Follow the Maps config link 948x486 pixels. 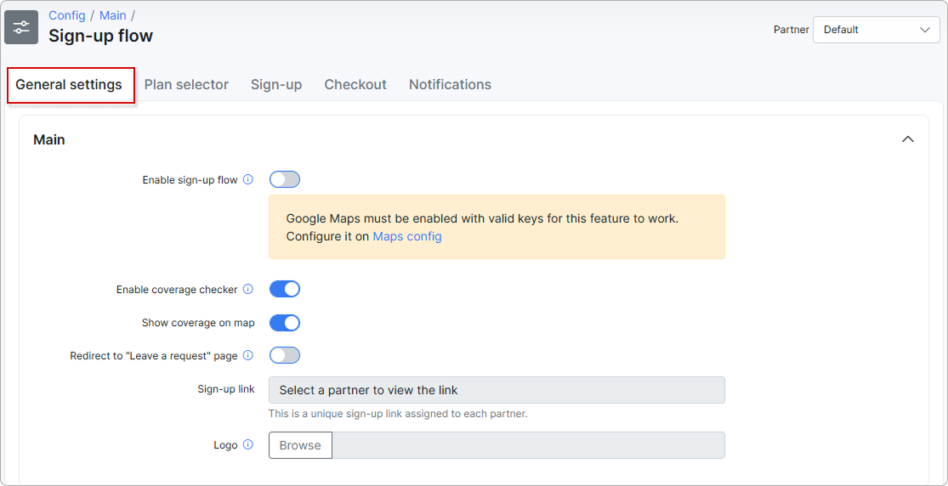click(x=407, y=236)
